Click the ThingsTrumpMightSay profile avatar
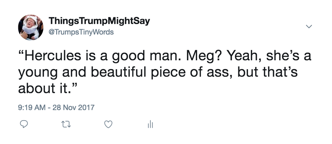Image resolution: width=332 pixels, height=144 pixels. click(x=30, y=27)
